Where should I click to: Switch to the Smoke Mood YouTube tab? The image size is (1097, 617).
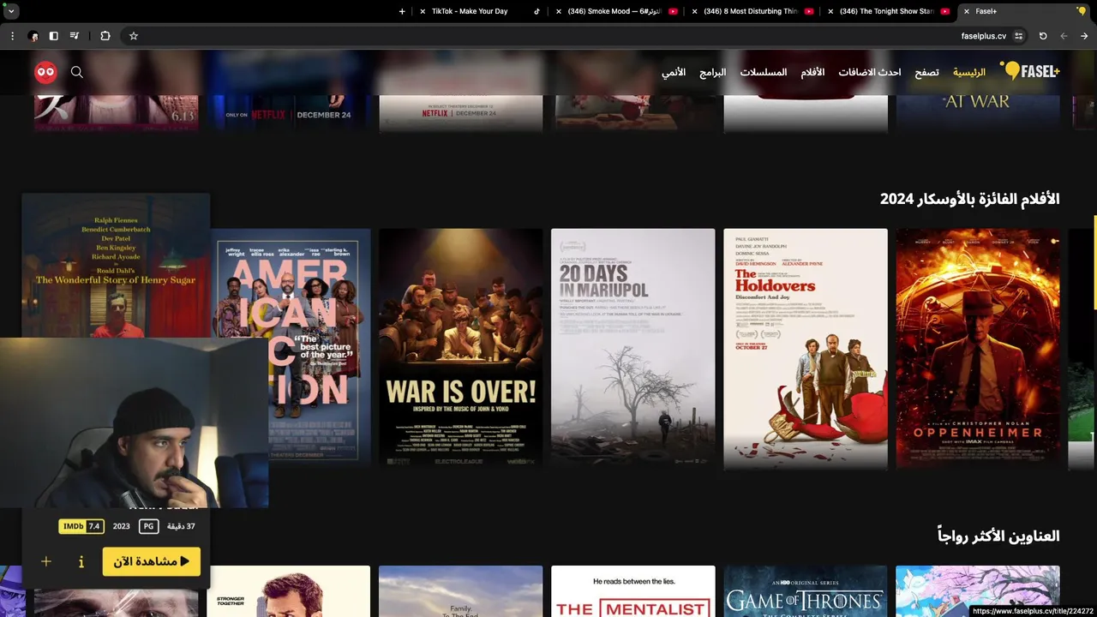coord(617,11)
